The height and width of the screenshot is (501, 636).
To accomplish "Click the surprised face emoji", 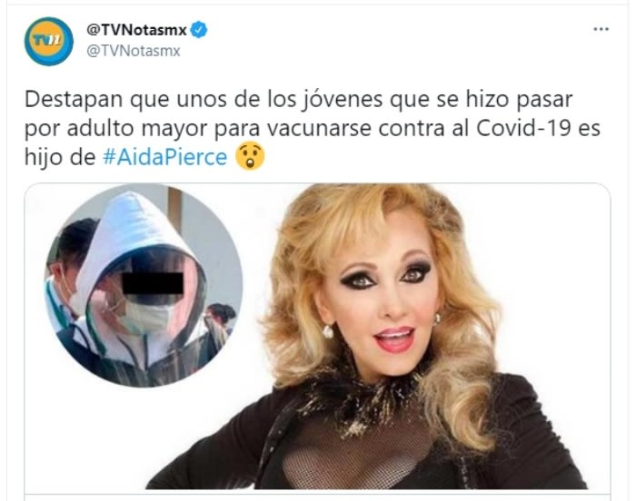I will point(250,156).
